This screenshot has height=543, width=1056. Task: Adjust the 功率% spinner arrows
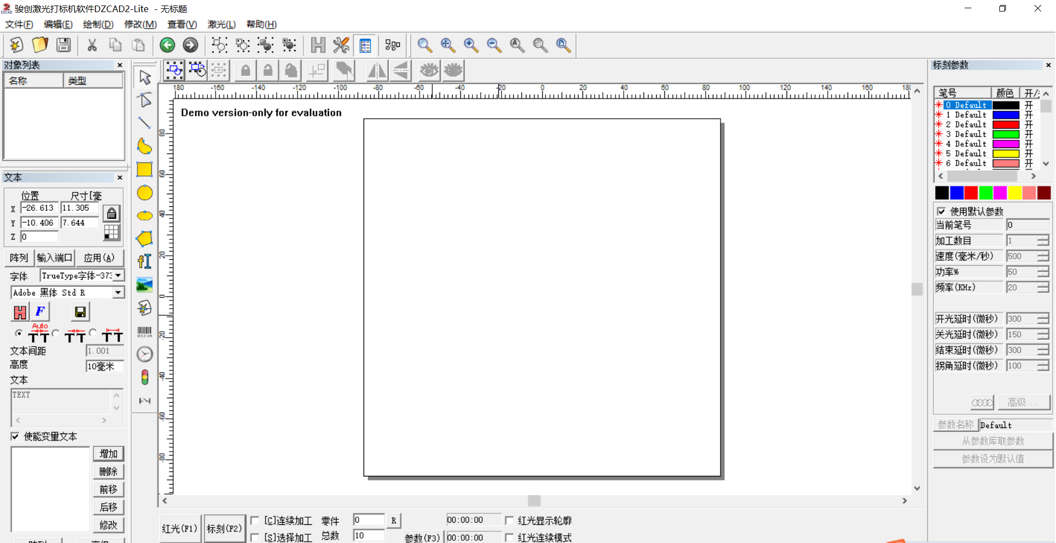point(1043,272)
